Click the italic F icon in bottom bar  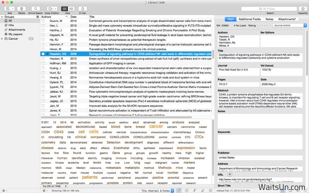tap(195, 190)
